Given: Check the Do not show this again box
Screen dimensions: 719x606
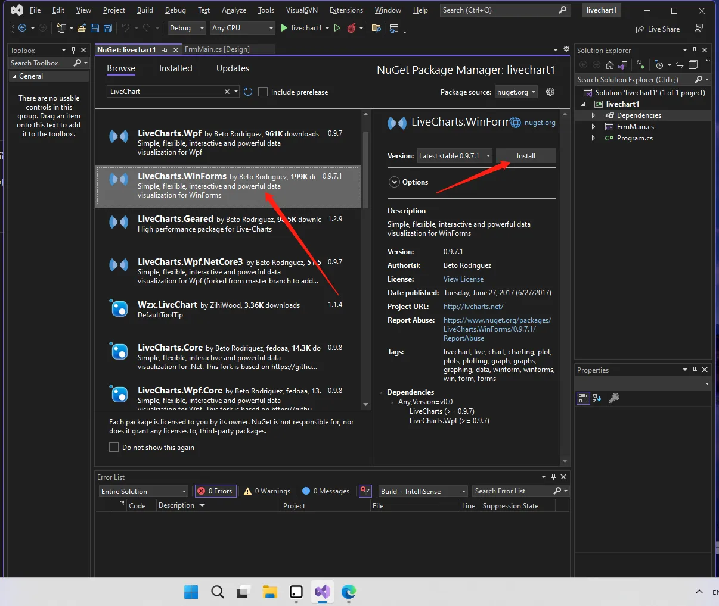Looking at the screenshot, I should 114,447.
